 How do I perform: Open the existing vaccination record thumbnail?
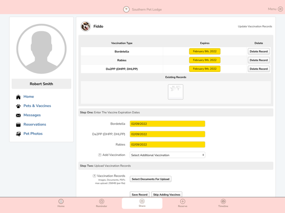(176, 92)
